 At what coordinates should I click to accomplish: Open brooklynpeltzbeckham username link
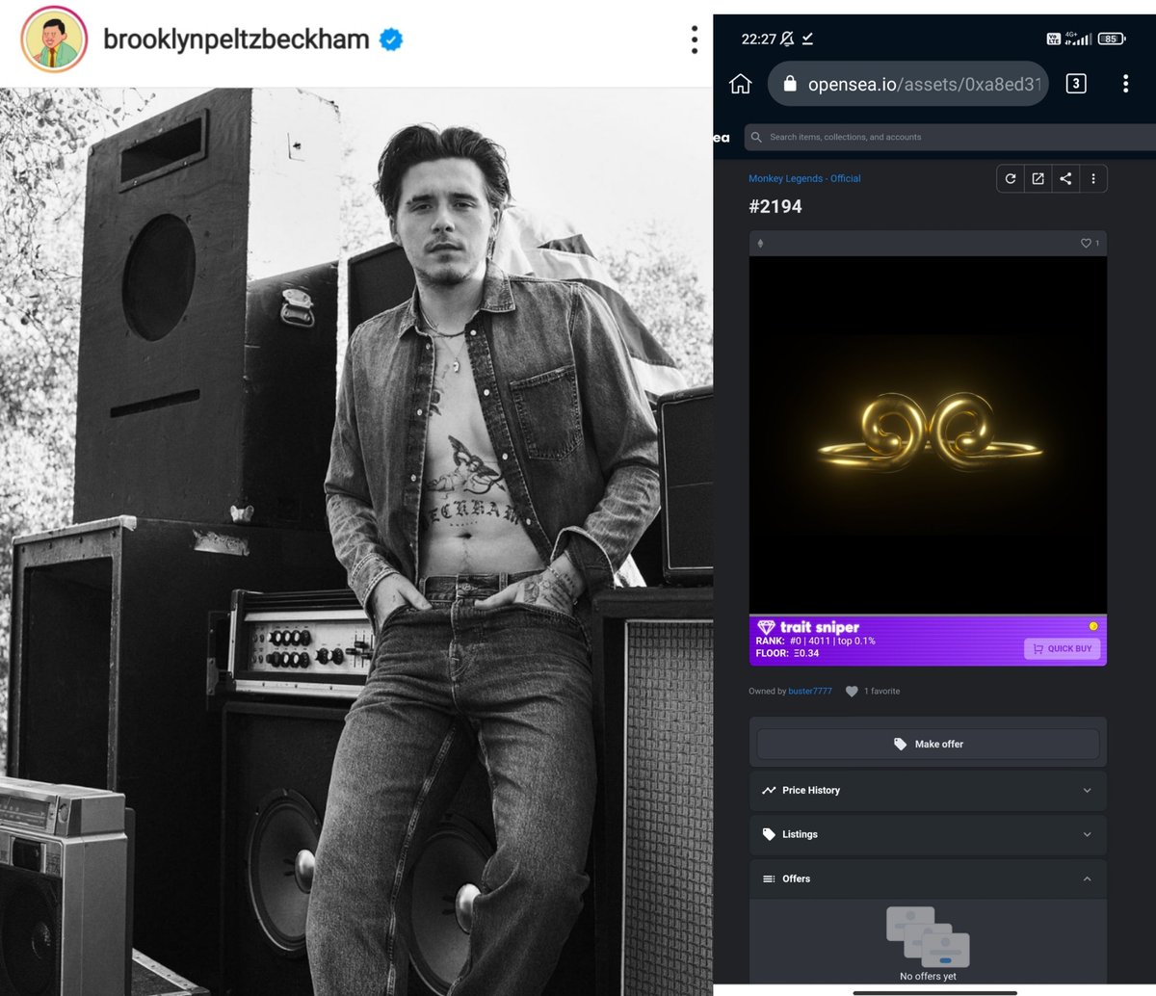point(236,39)
